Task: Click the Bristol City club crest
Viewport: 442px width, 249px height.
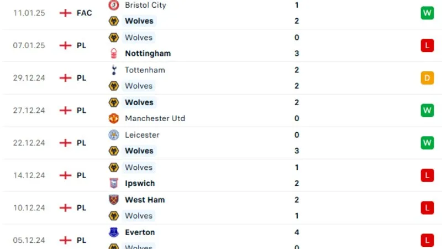Action: 114,5
